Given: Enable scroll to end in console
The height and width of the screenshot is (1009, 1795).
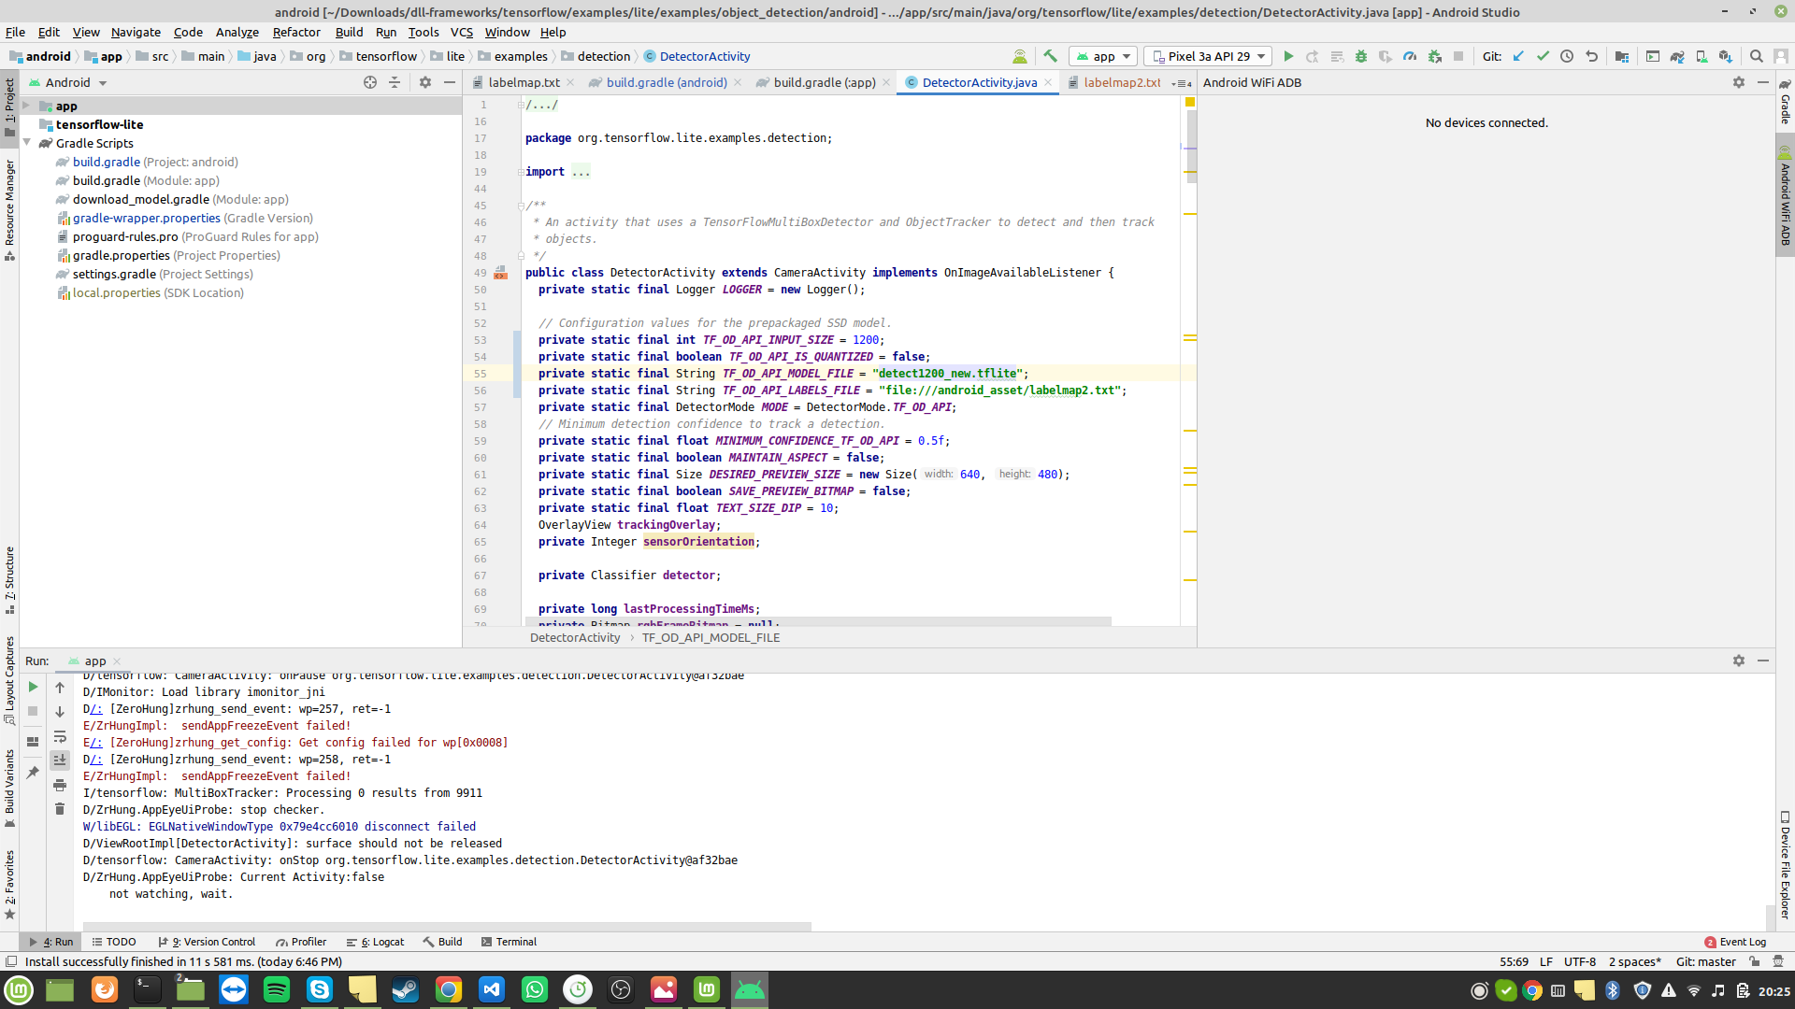Looking at the screenshot, I should [x=60, y=760].
